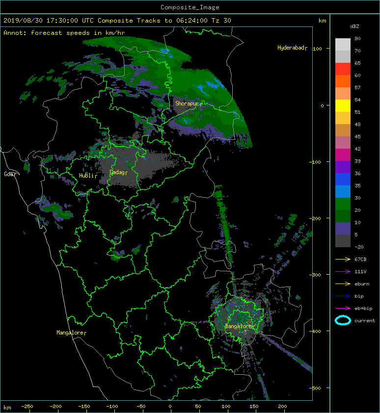The height and width of the screenshot is (413, 380).
Task: Click the yellow 67CB arrow legend icon
Action: click(343, 259)
